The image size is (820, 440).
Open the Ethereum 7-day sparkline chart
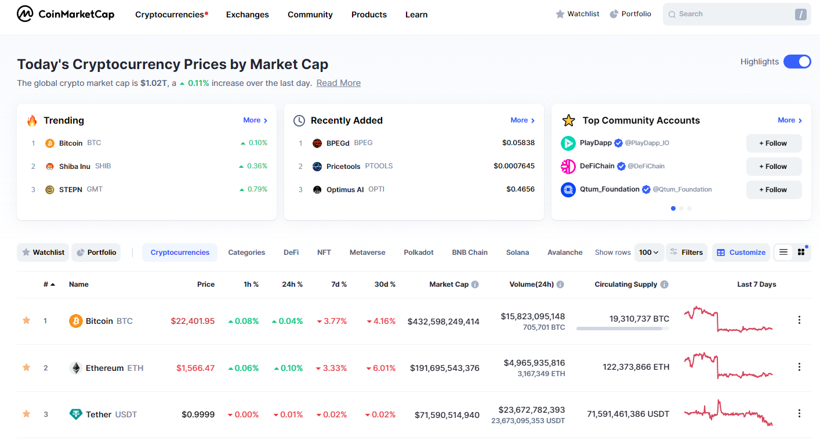(728, 366)
